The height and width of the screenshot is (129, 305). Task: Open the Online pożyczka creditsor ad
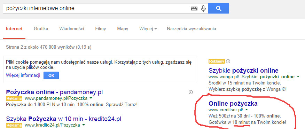point(233,103)
